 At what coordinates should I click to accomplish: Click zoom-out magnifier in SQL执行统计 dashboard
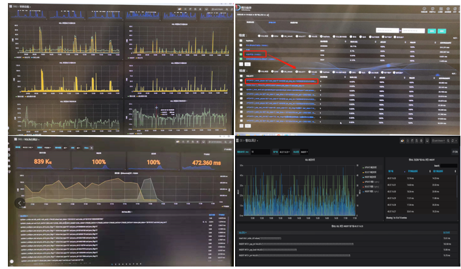click(225, 142)
